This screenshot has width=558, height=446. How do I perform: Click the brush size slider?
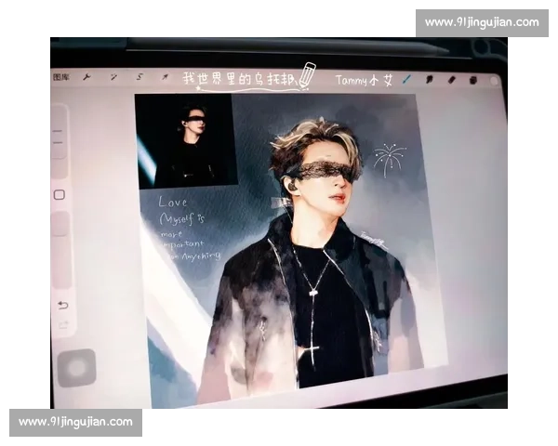pos(58,139)
